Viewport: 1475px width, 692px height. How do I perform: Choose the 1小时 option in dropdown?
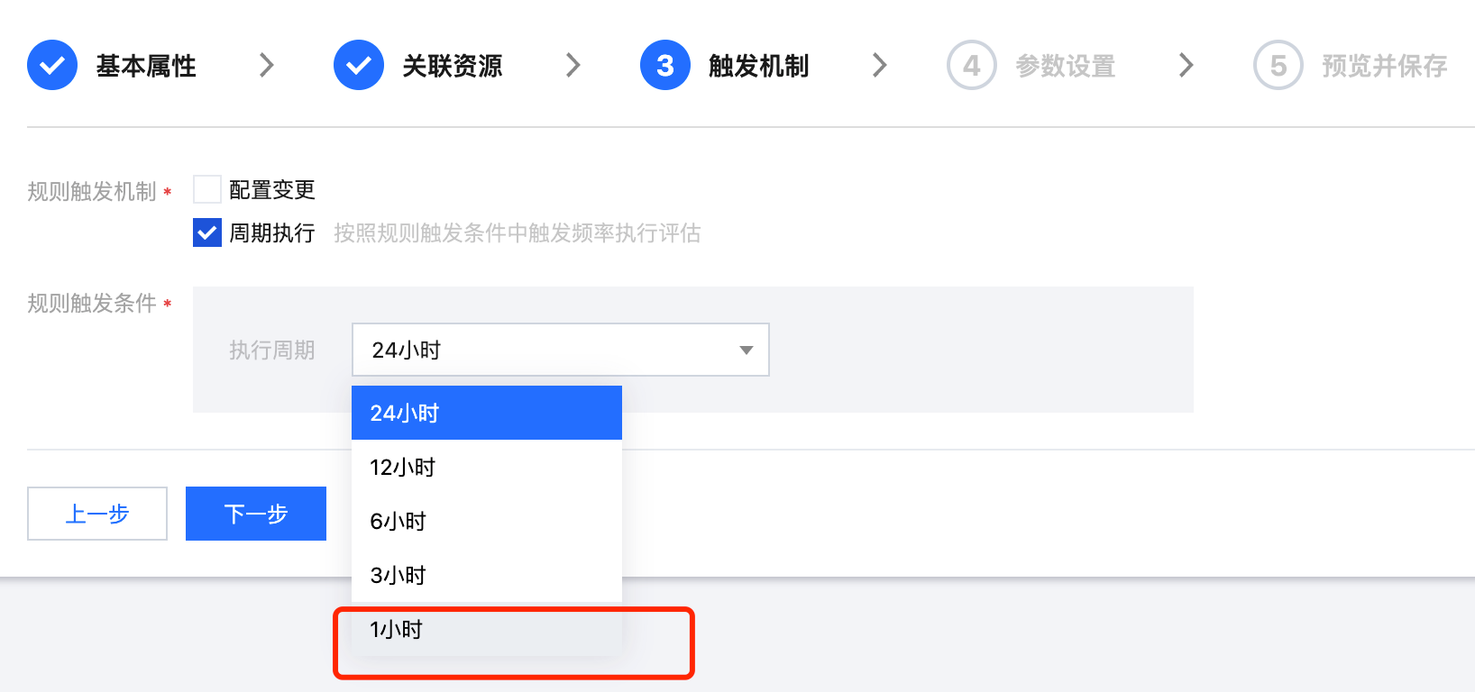click(x=486, y=629)
